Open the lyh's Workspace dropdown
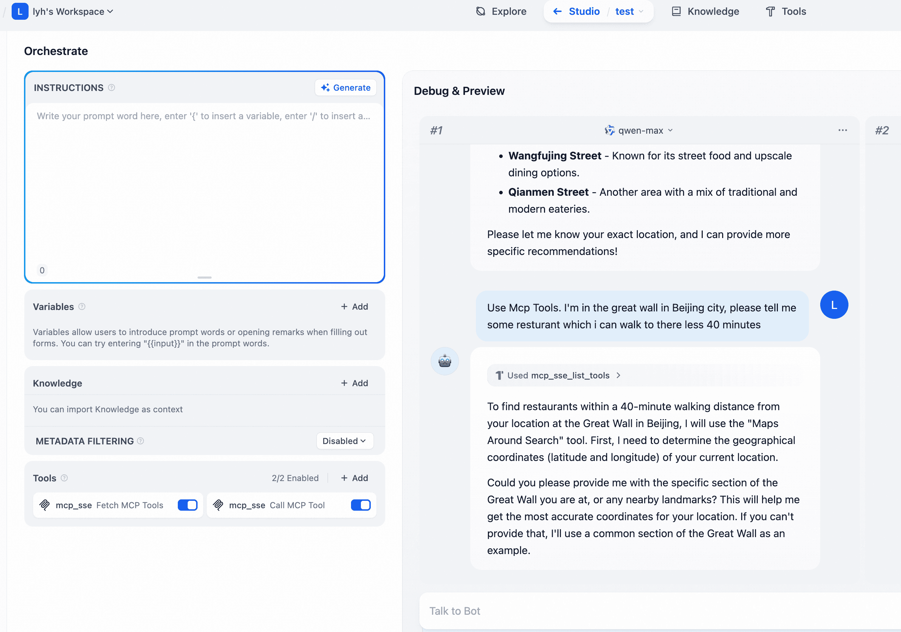The height and width of the screenshot is (632, 901). click(73, 11)
